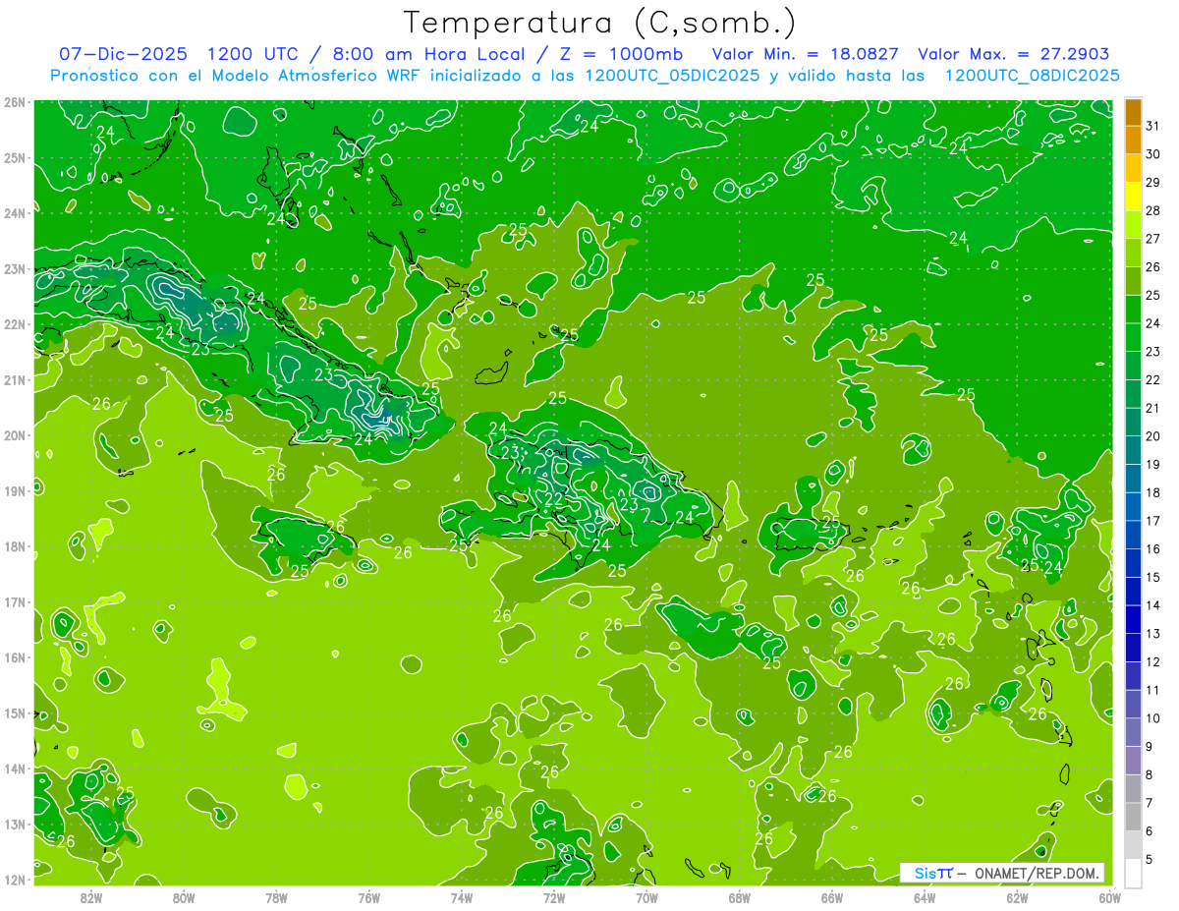Screen dimensions: 1179x911
Task: Click the 78W longitude axis label
Action: click(x=276, y=897)
